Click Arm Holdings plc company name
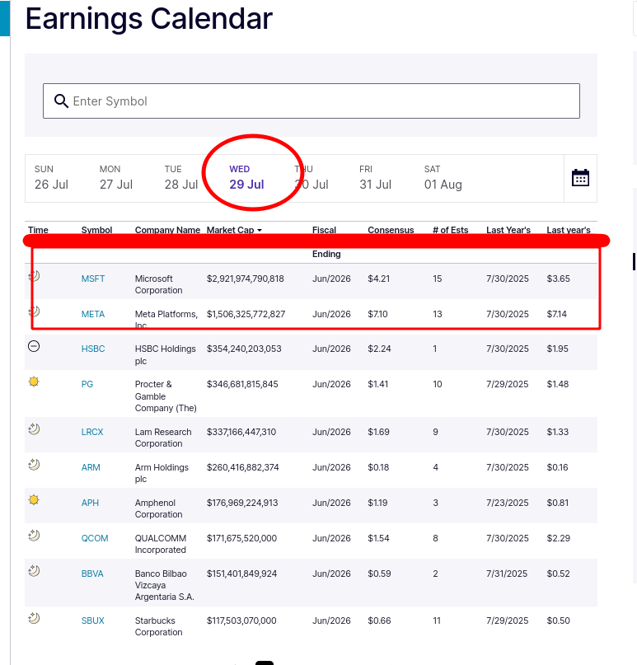637x665 pixels. pyautogui.click(x=162, y=473)
